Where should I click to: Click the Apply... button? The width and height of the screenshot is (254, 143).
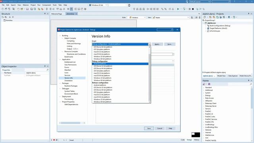click(x=157, y=44)
